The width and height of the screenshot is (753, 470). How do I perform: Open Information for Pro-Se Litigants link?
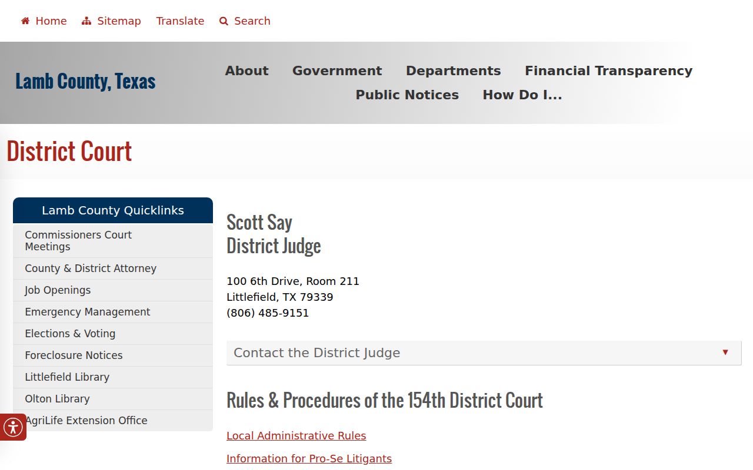309,459
